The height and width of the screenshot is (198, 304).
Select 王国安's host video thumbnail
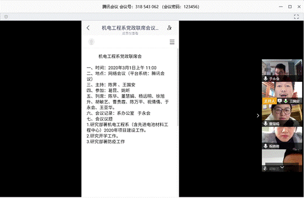pos(282,93)
